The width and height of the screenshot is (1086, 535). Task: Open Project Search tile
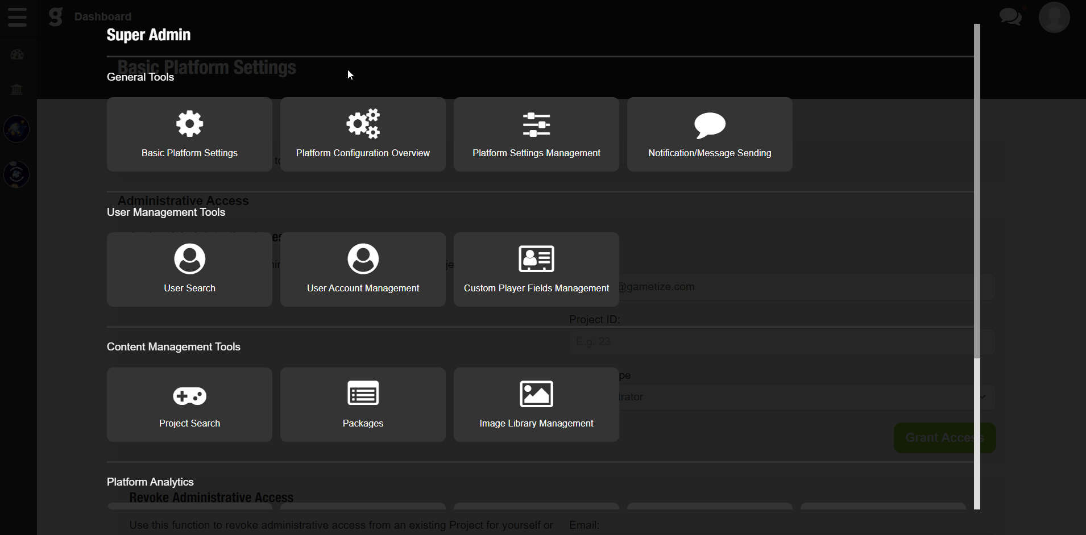[x=189, y=404]
